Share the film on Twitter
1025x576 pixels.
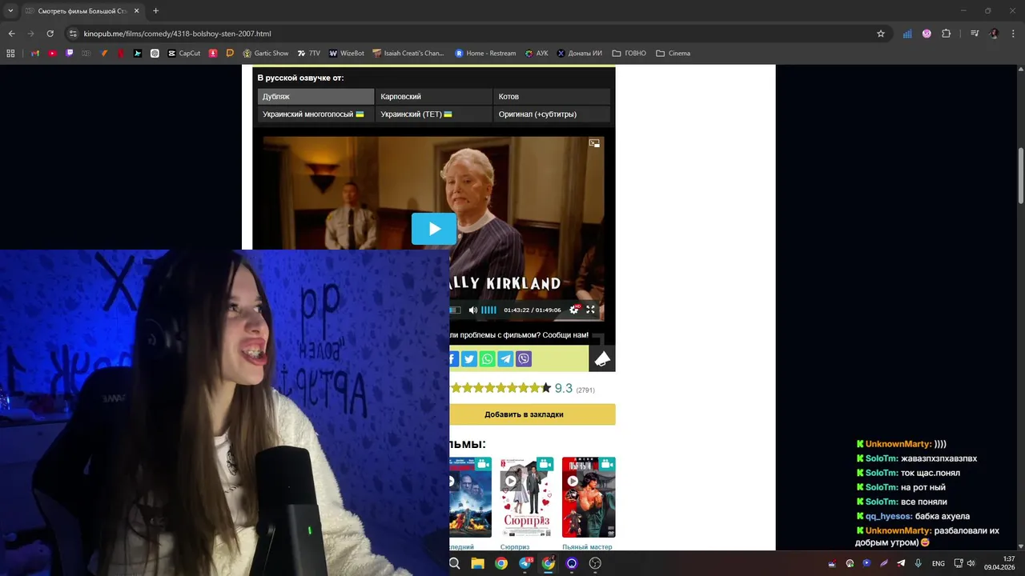469,359
